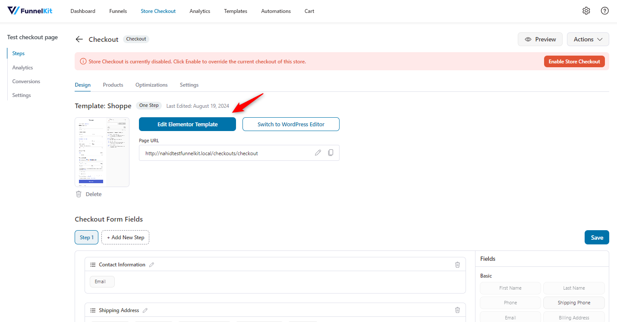Viewport: 617px width, 322px height.
Task: Click Switch to WordPress Editor
Action: point(291,124)
